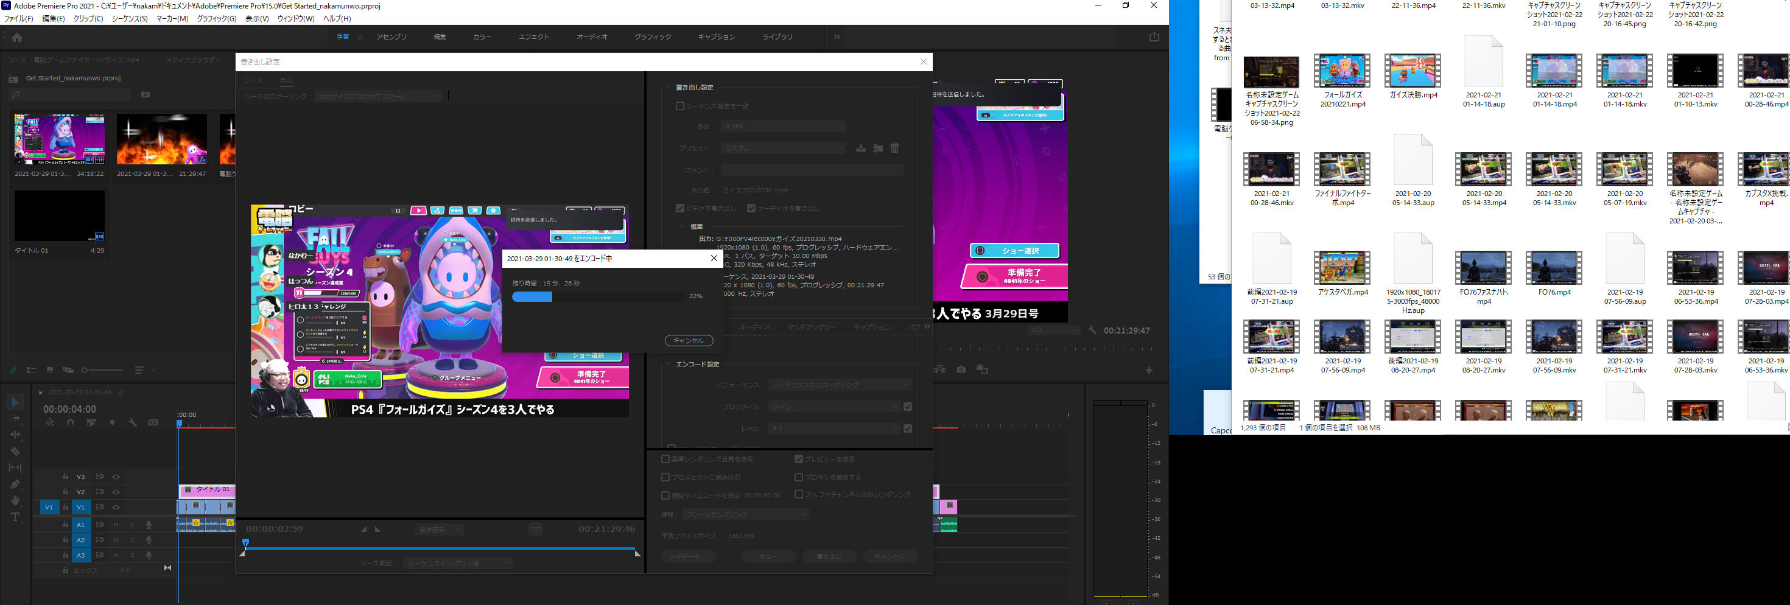Select the Selection tool in the timeline toolbar
The height and width of the screenshot is (605, 1790).
coord(14,402)
